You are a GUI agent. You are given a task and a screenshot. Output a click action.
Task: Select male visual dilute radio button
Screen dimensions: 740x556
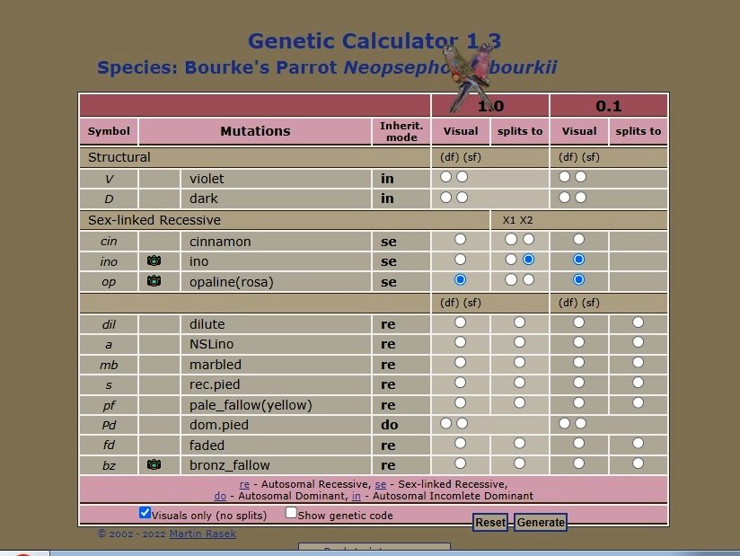[x=461, y=322]
